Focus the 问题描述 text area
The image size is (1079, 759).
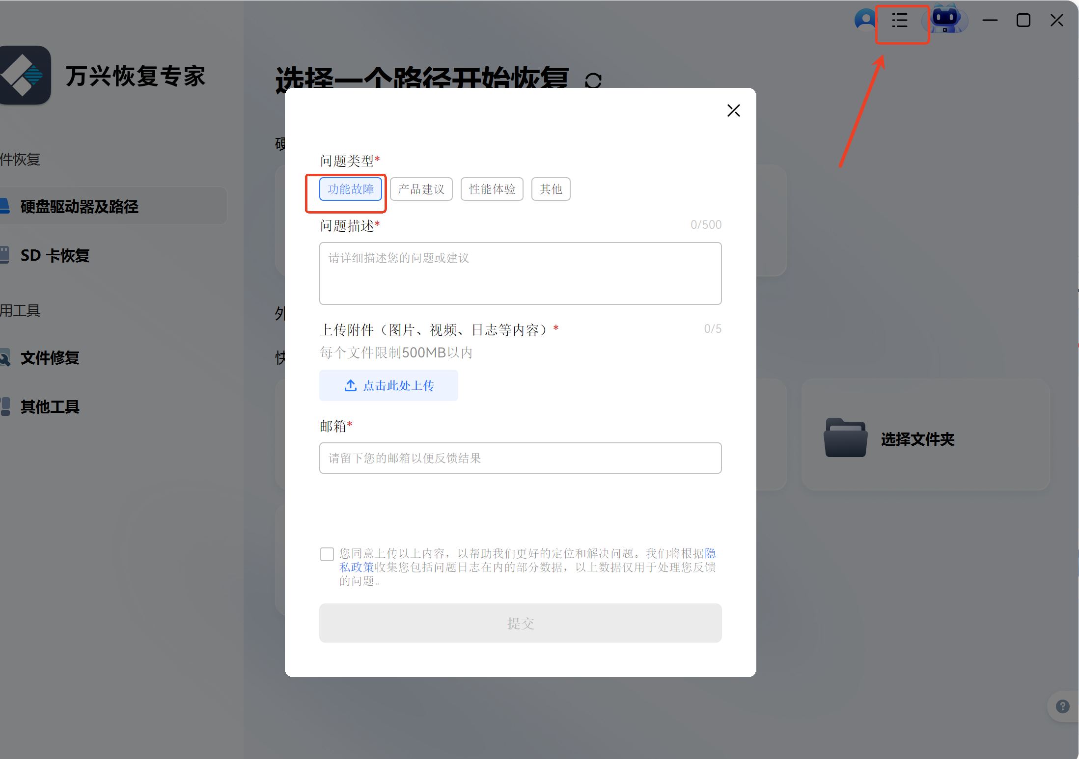(x=521, y=273)
